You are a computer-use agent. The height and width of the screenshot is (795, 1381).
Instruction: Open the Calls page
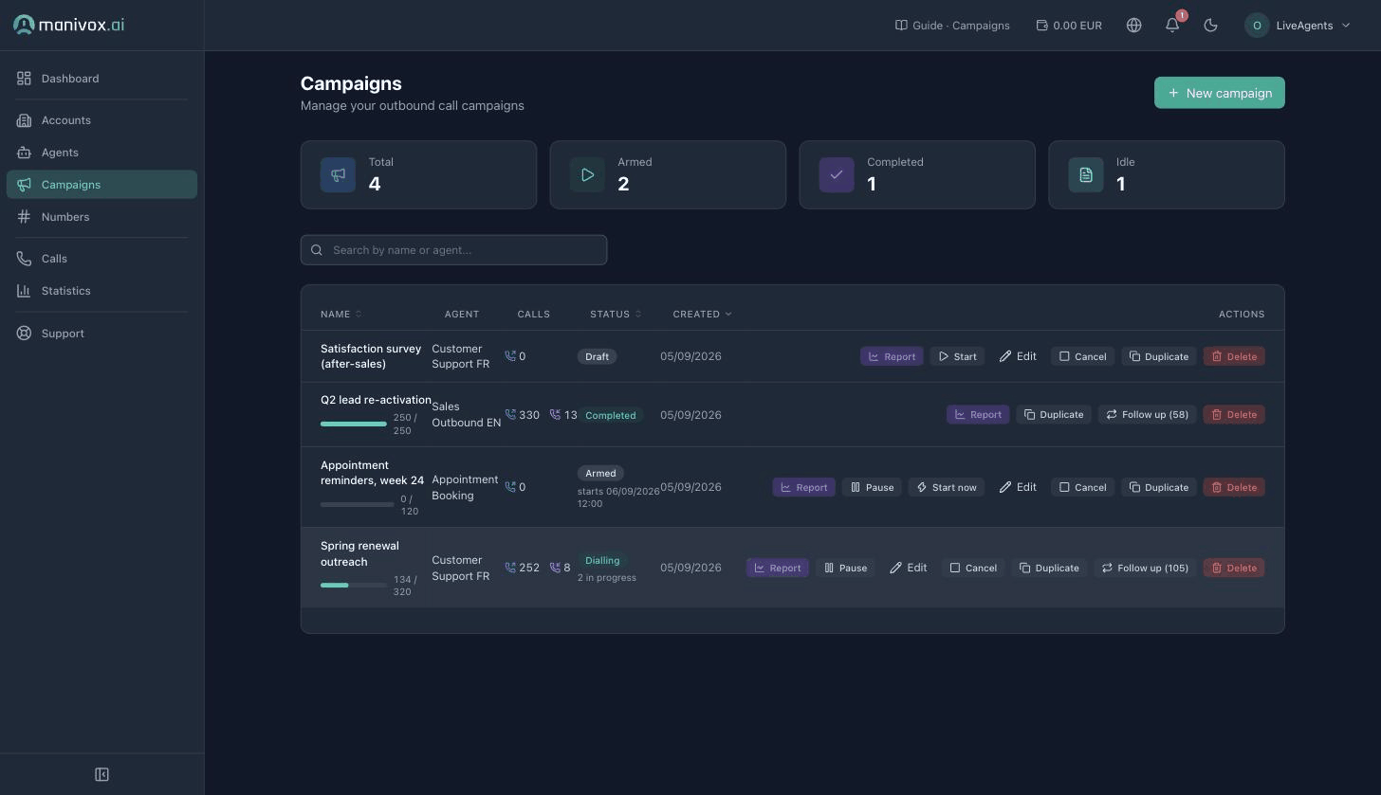101,259
